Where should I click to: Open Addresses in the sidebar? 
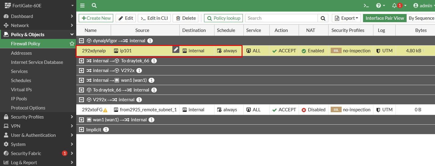(21, 53)
